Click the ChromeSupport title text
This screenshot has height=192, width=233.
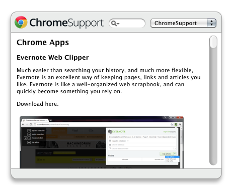66,23
